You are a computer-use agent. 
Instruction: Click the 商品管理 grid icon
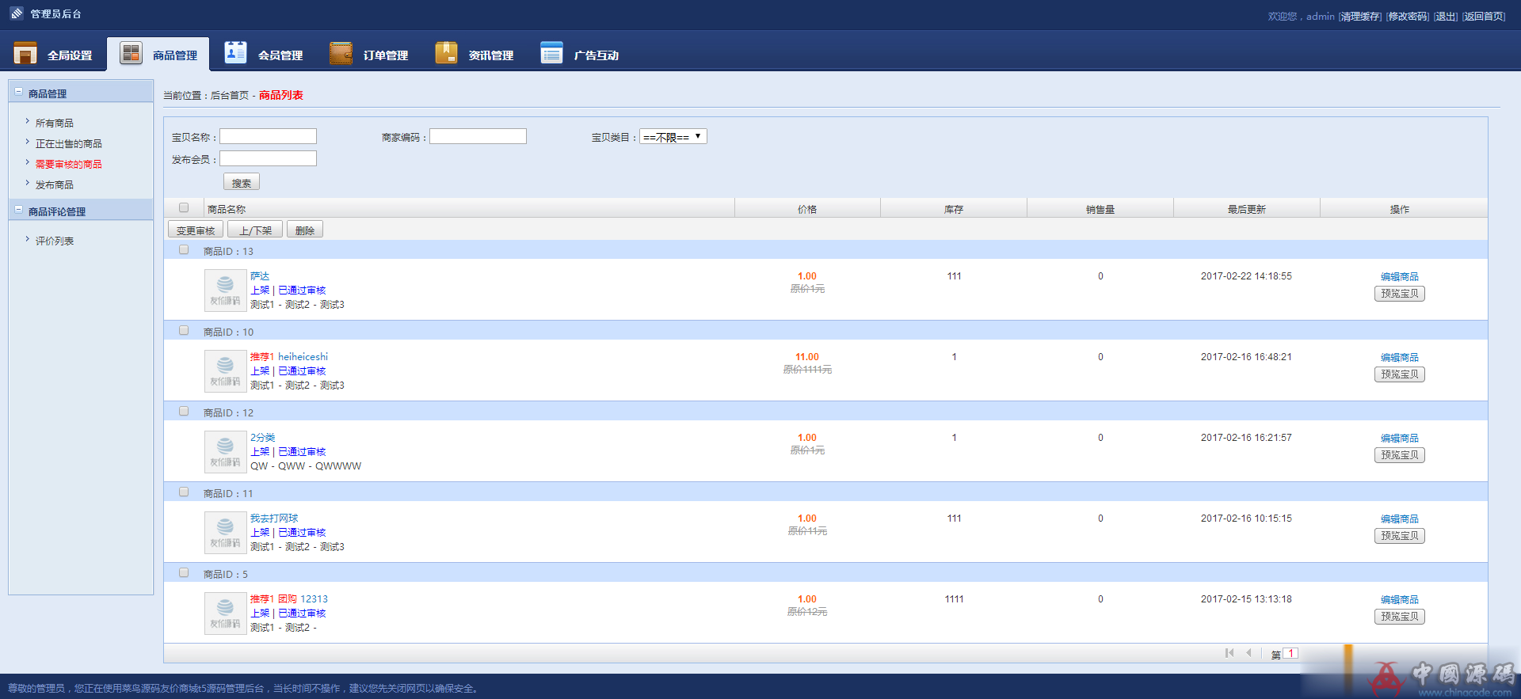pyautogui.click(x=131, y=54)
